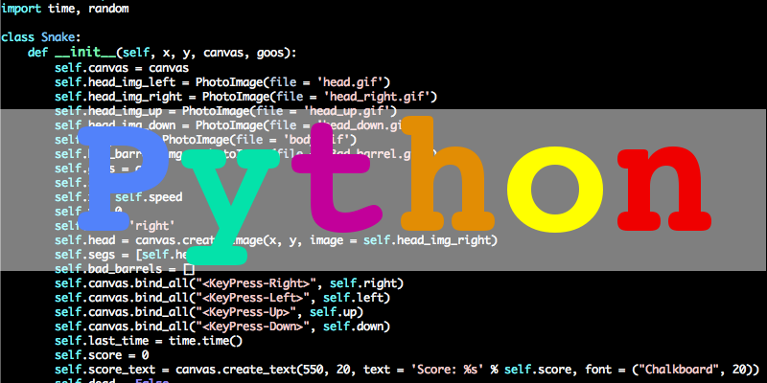Click the big yellow letter o

[556, 191]
